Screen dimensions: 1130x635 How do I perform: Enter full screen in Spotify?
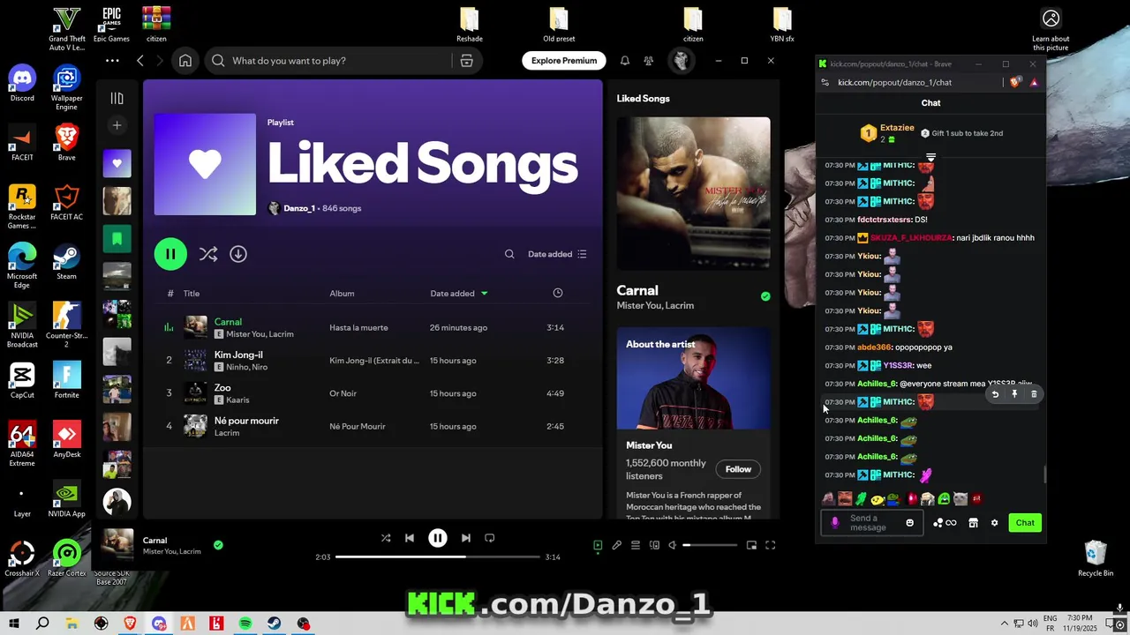pos(770,546)
